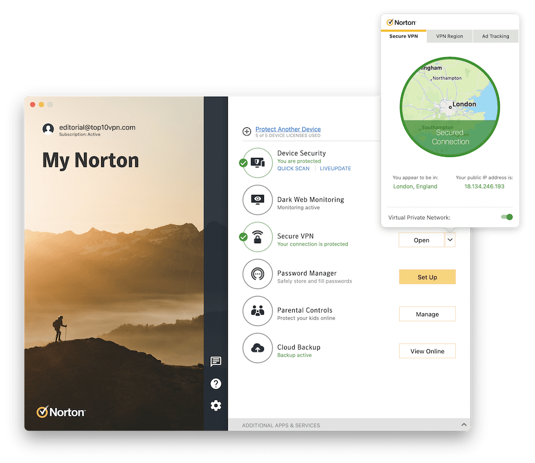Start LiveUpdate
Screen dimensions: 535x463
pyautogui.click(x=335, y=168)
